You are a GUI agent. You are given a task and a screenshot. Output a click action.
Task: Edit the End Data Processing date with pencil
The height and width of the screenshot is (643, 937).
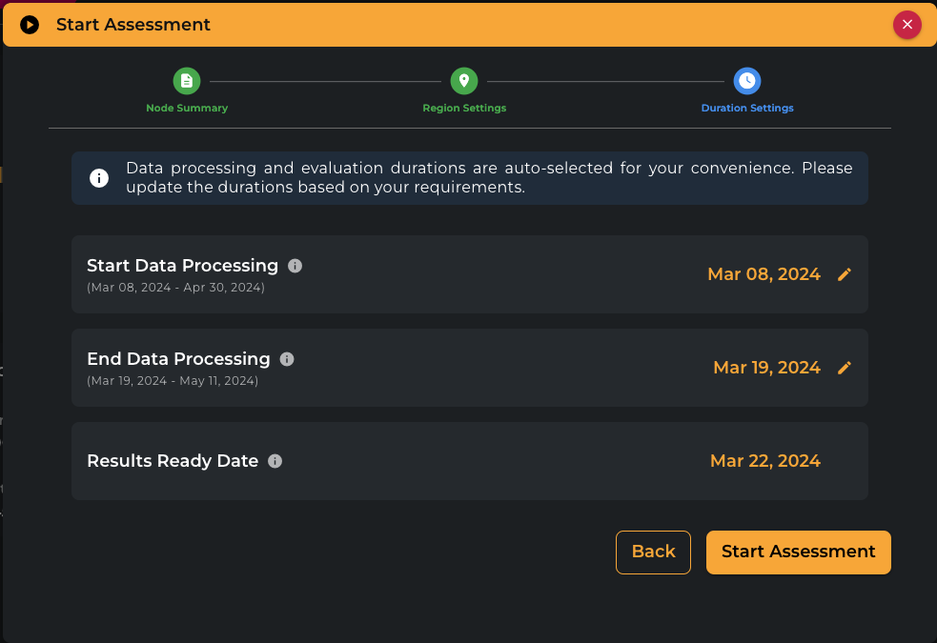coord(844,368)
